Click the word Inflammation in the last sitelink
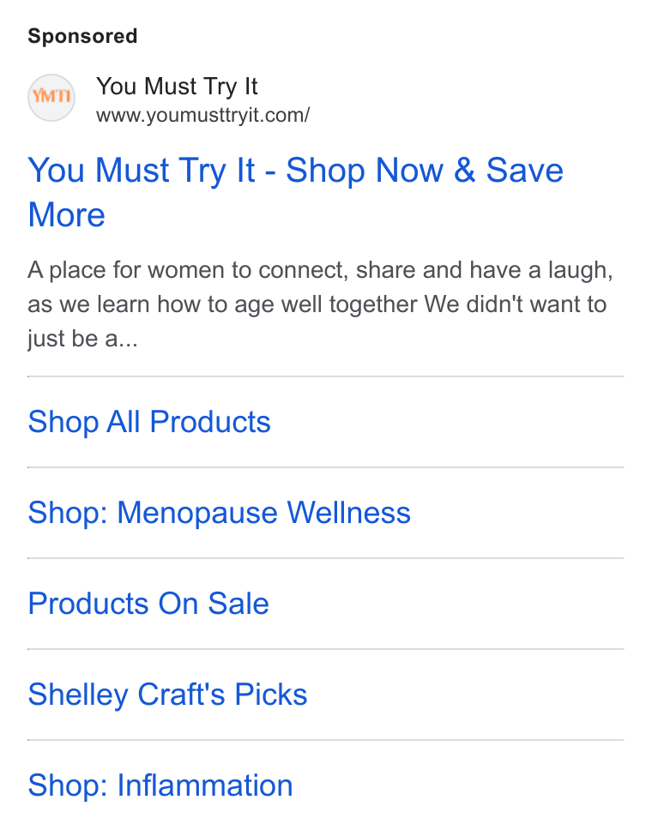652x830 pixels. (x=205, y=785)
